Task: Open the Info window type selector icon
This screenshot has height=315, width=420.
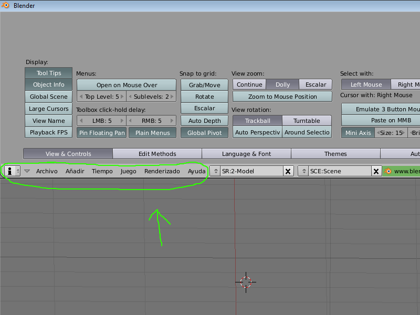Action: [x=12, y=171]
